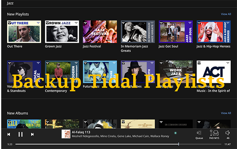Image resolution: width=237 pixels, height=149 pixels.
Task: Click the signal path quality dot
Action: coord(175,133)
